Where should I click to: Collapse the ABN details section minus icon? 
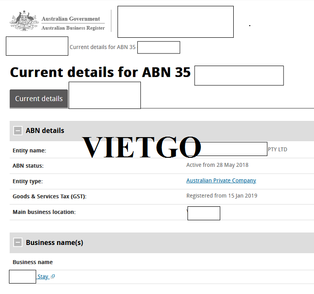pyautogui.click(x=18, y=131)
